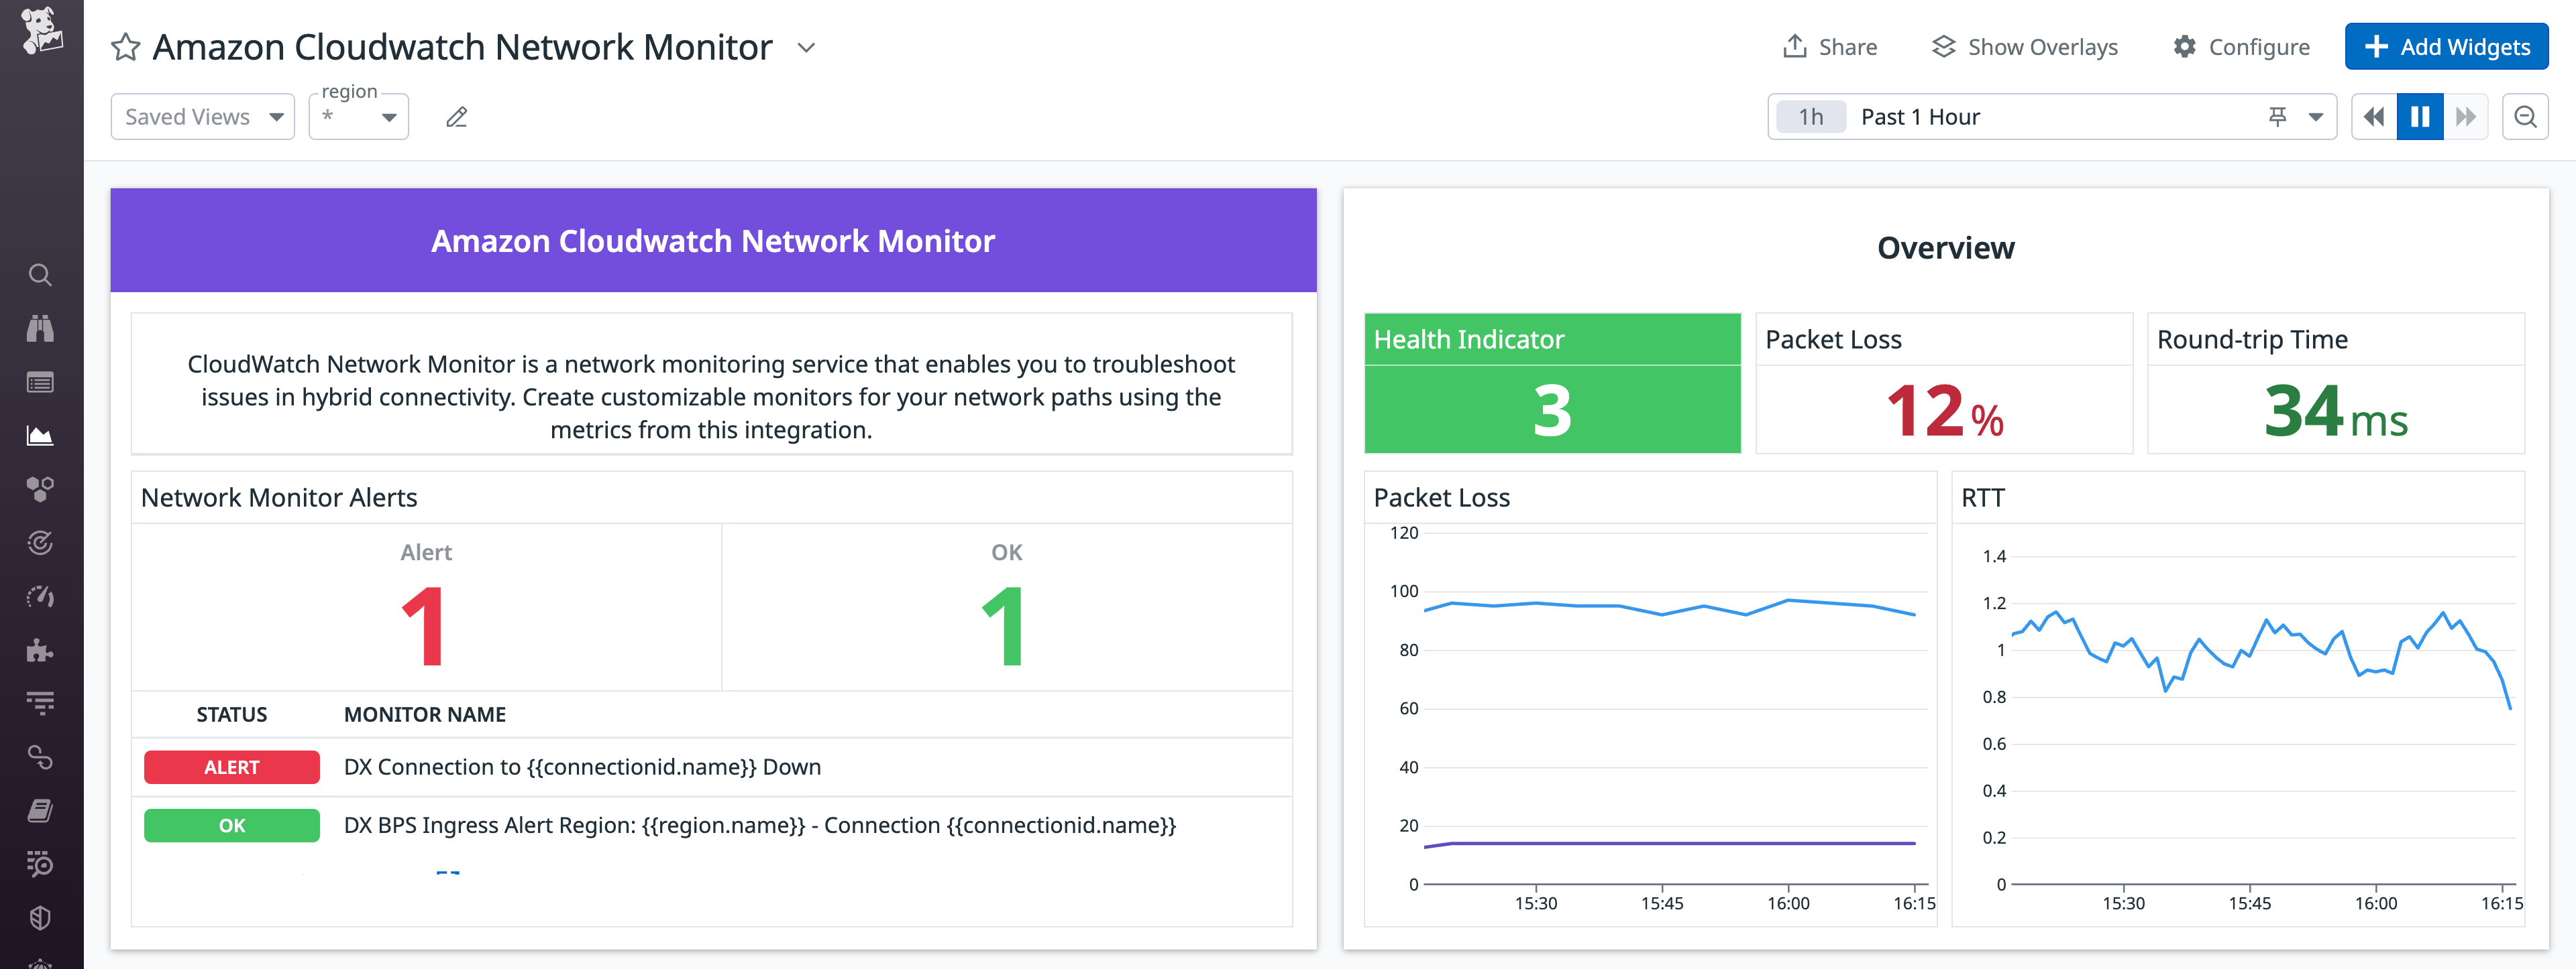Open the Integrations puzzle-piece icon
Screen dimensions: 2576x969
click(x=40, y=650)
